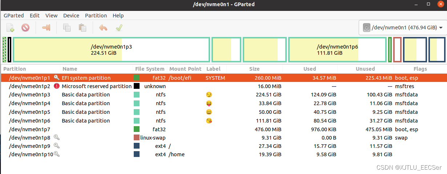This screenshot has width=447, height=174.
Task: Select the /dev/nvme0n1p4 partition row
Action: [223, 103]
